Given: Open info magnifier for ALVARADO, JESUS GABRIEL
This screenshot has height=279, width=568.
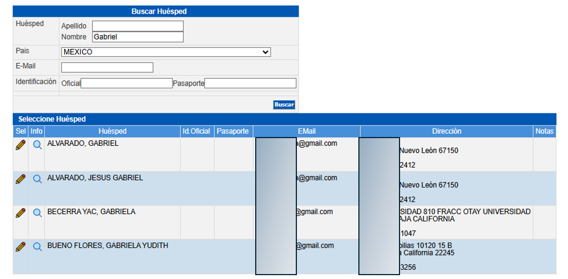Looking at the screenshot, I should (x=37, y=179).
